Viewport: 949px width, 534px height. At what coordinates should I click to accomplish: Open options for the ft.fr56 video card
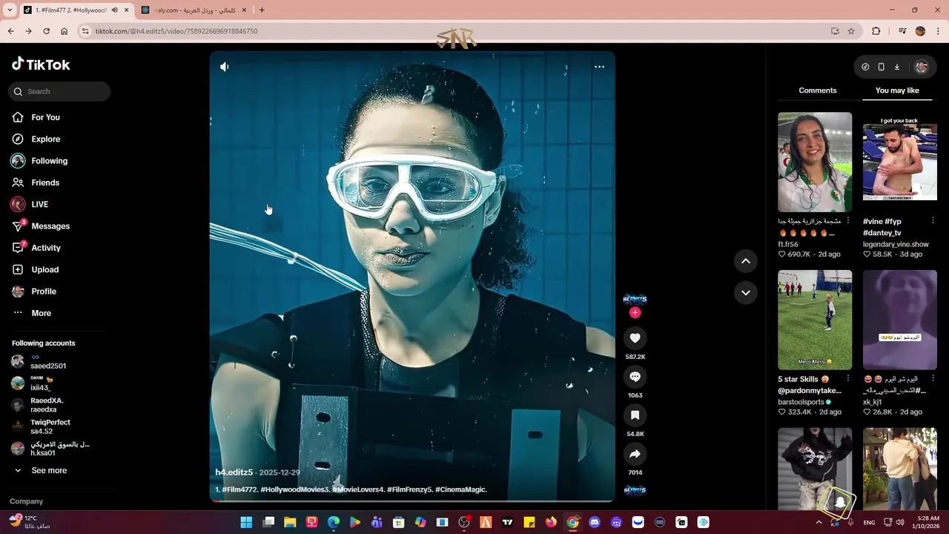[848, 221]
